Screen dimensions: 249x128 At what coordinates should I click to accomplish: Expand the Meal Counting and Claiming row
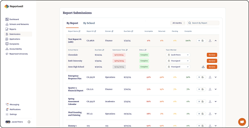(216, 114)
